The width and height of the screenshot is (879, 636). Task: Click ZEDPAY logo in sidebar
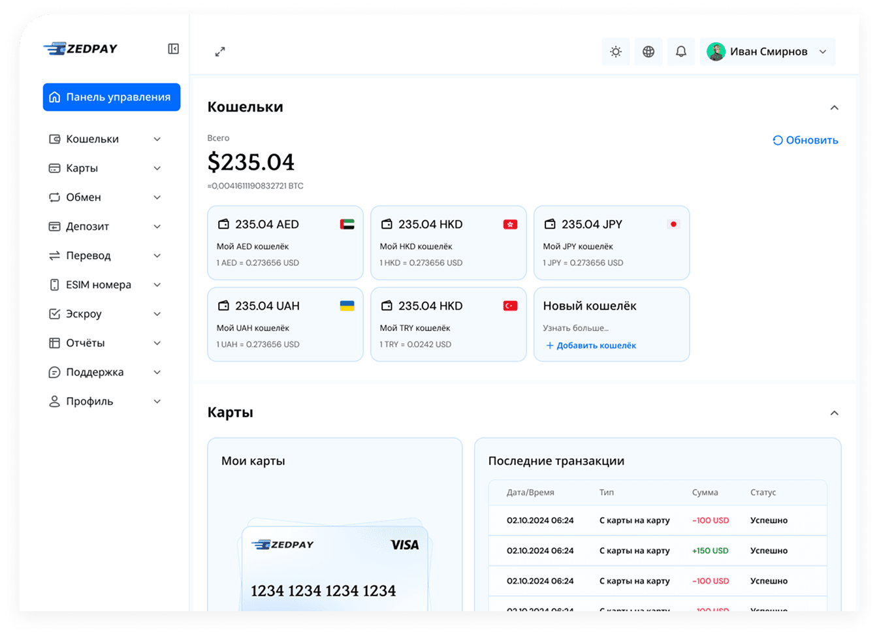coord(80,49)
